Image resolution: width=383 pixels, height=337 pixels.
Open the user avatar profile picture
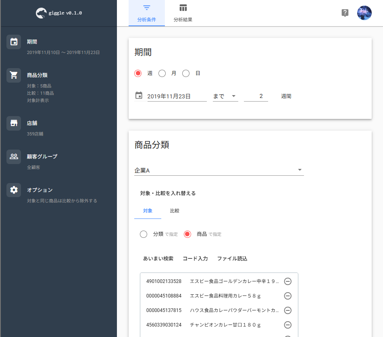click(x=364, y=13)
